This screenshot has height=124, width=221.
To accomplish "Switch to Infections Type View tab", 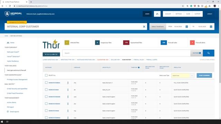I will [x=68, y=60].
